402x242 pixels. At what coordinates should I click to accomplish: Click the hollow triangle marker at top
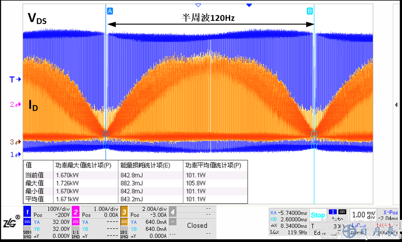coord(198,5)
